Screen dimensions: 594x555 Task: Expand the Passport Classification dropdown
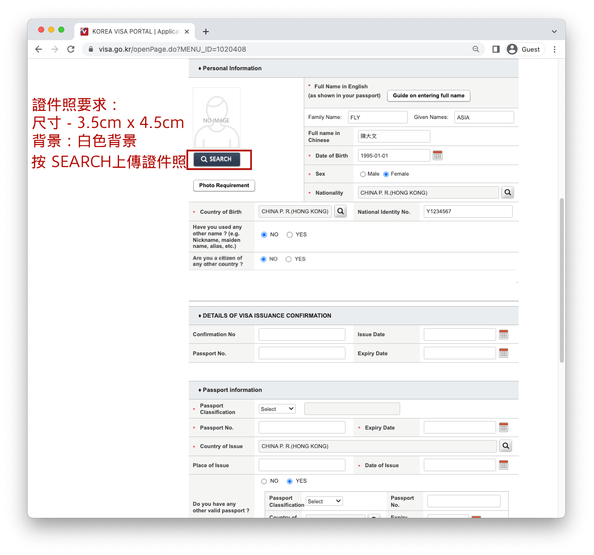(x=277, y=409)
